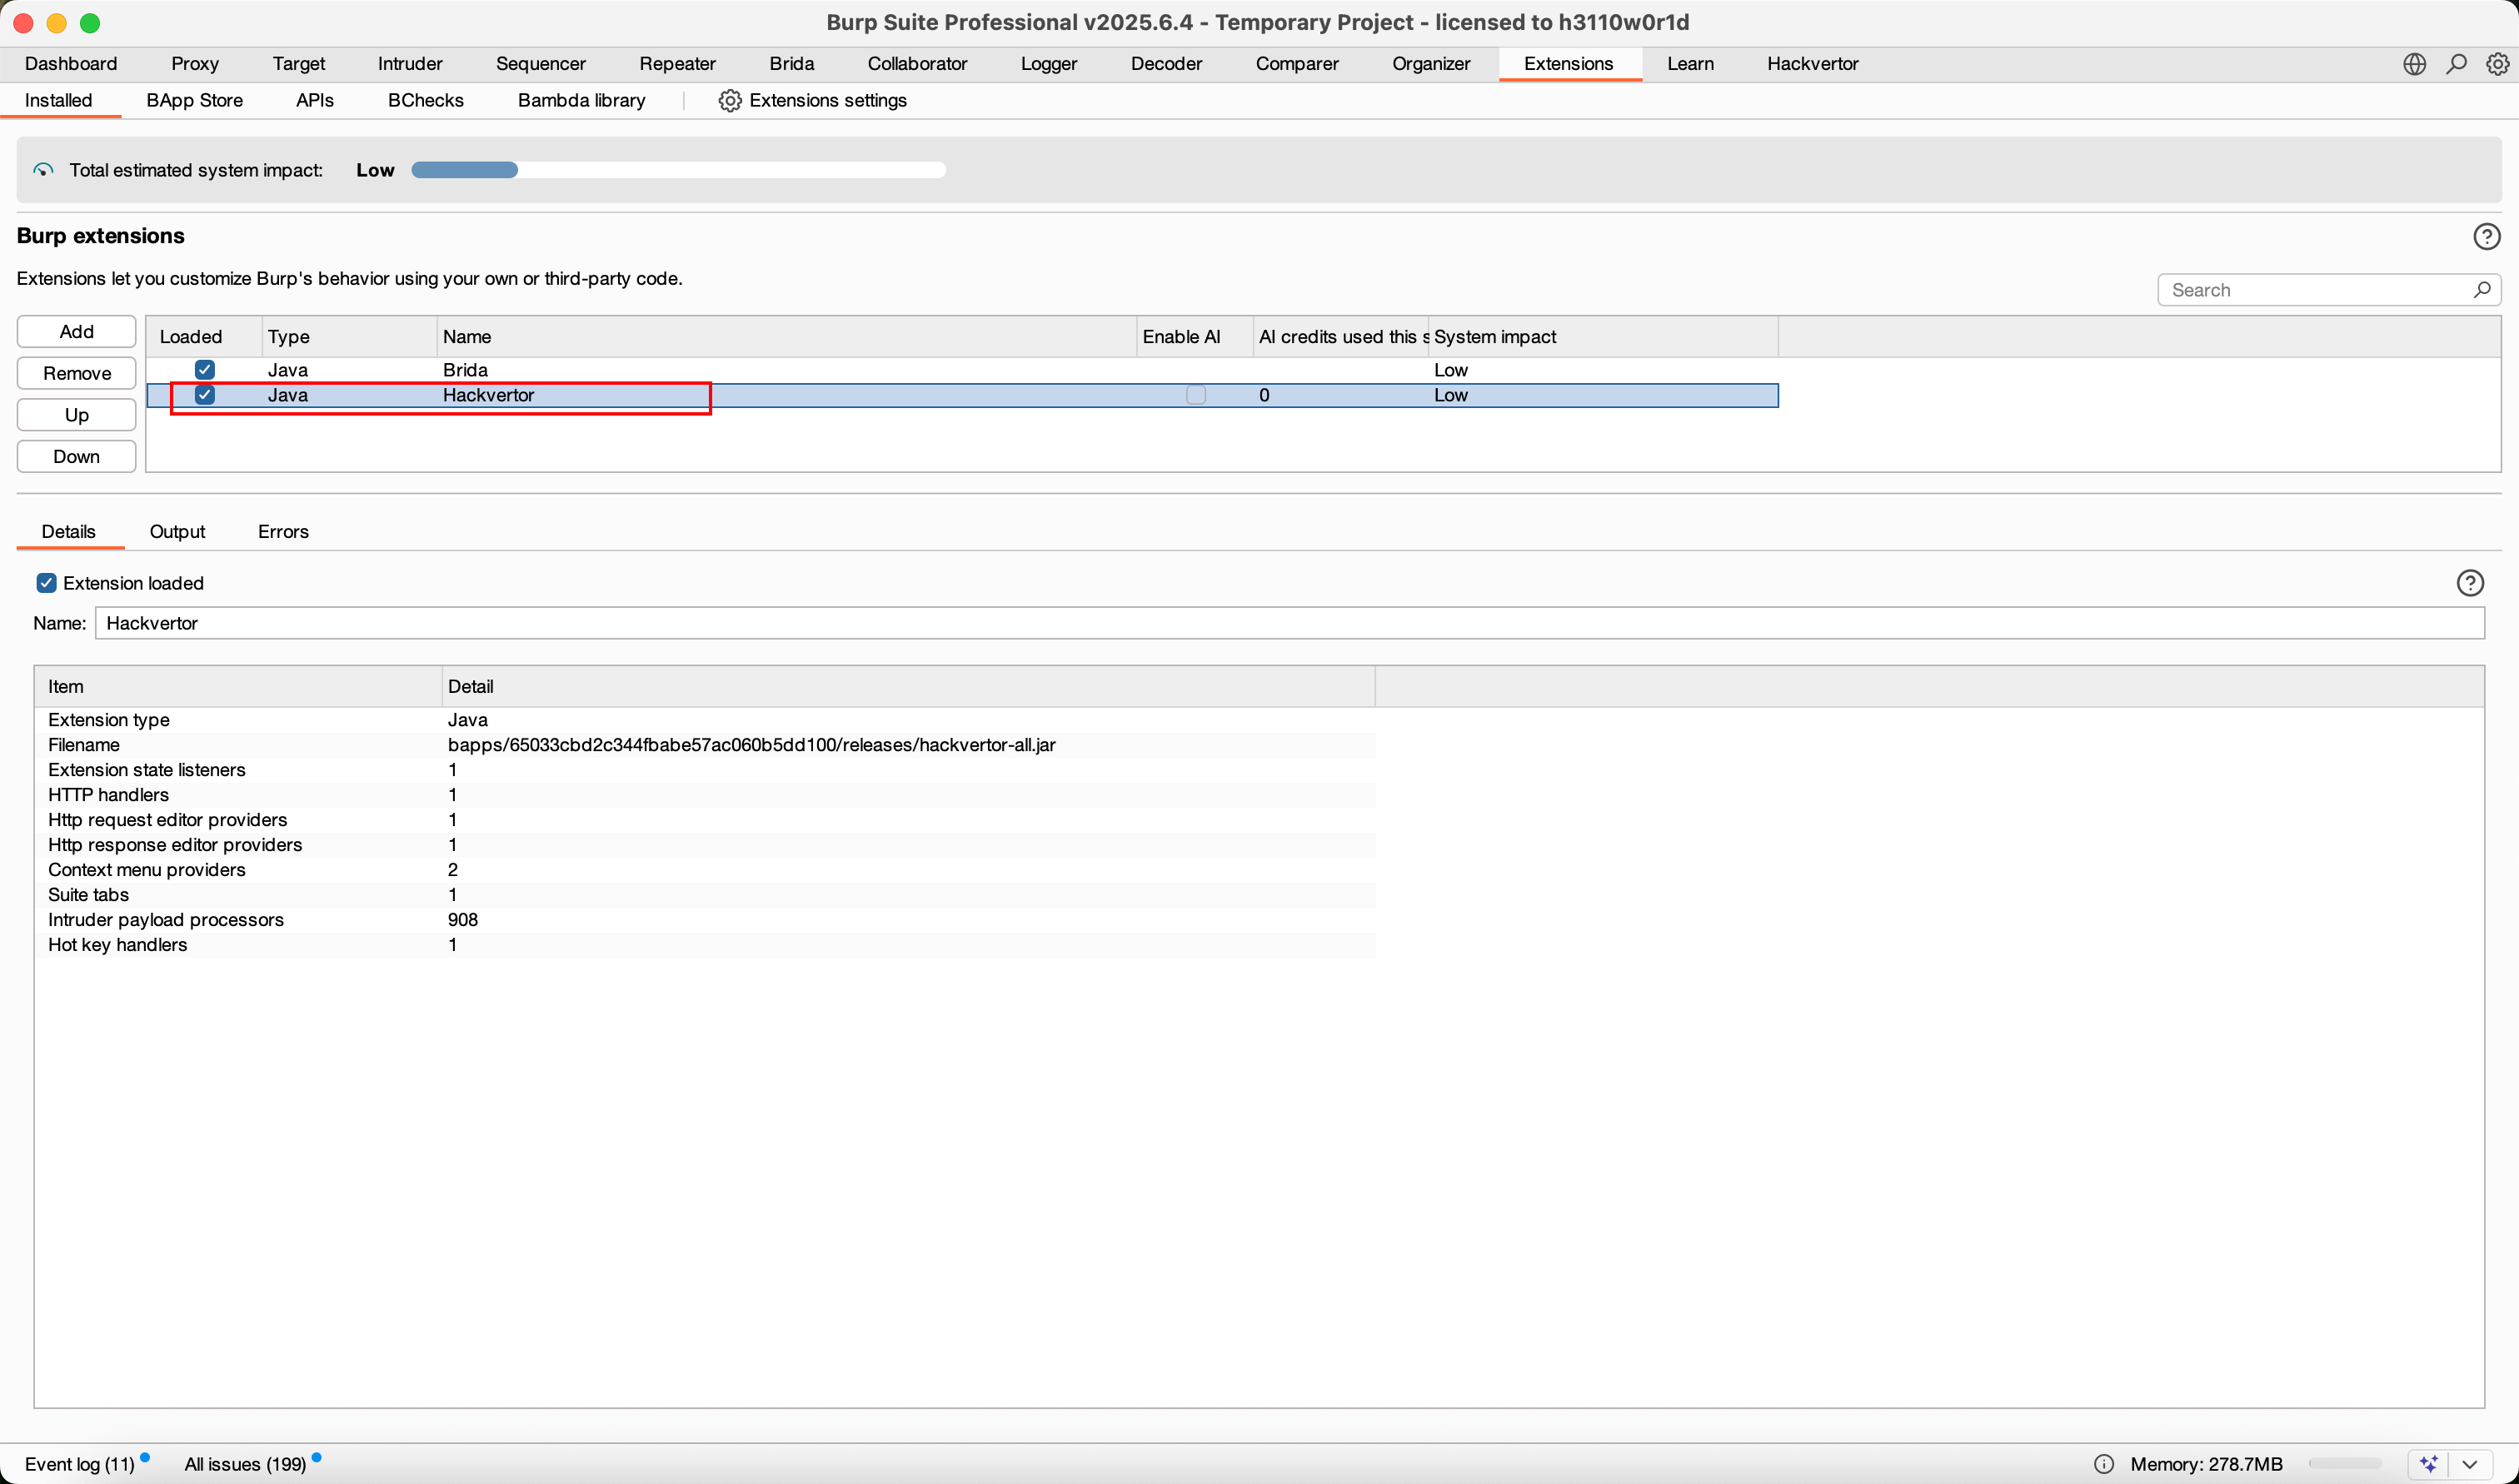The height and width of the screenshot is (1484, 2519).
Task: Sort by Enable AI column header
Action: [1194, 337]
